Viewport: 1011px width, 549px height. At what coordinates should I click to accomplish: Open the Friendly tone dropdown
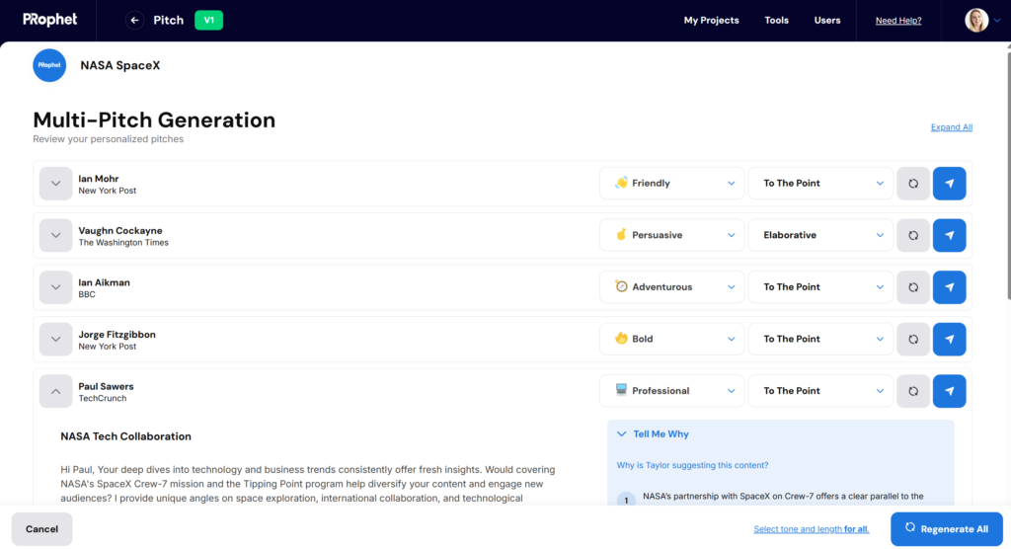671,184
